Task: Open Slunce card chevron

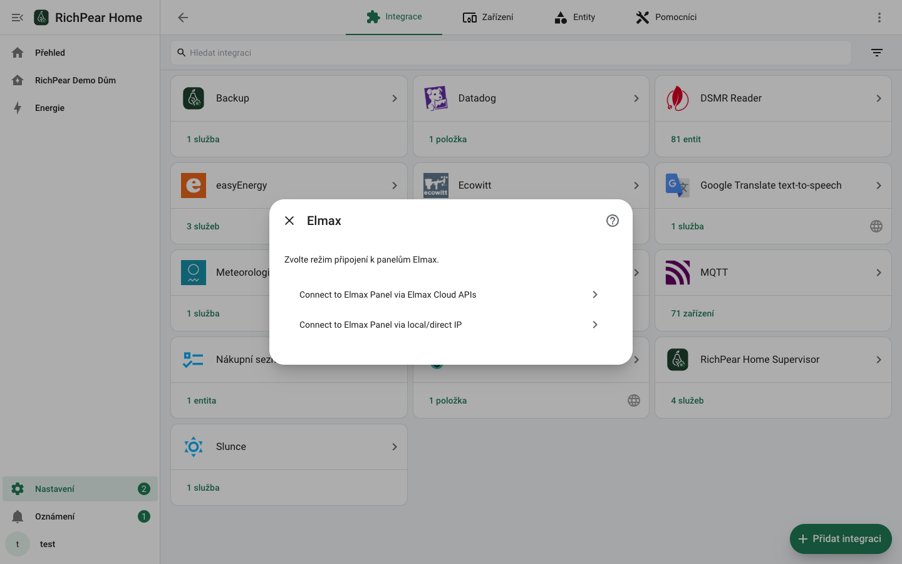Action: click(x=395, y=447)
